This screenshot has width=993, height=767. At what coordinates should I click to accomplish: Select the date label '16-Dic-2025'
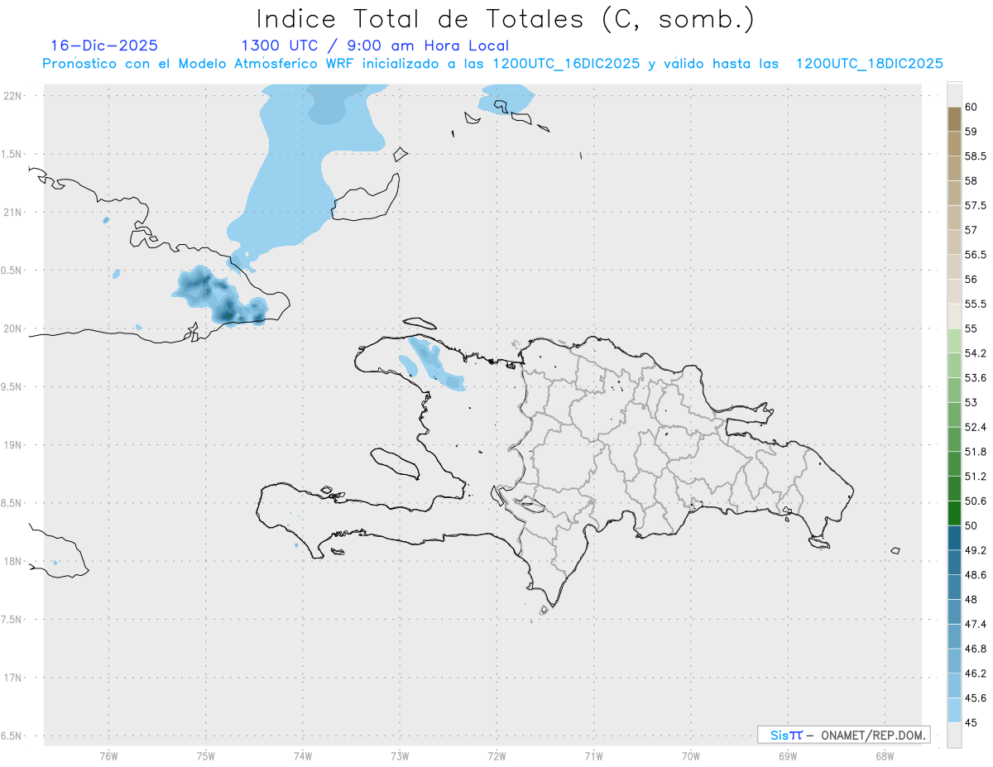point(104,46)
